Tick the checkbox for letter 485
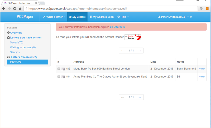211x128 pixels. pos(59,69)
